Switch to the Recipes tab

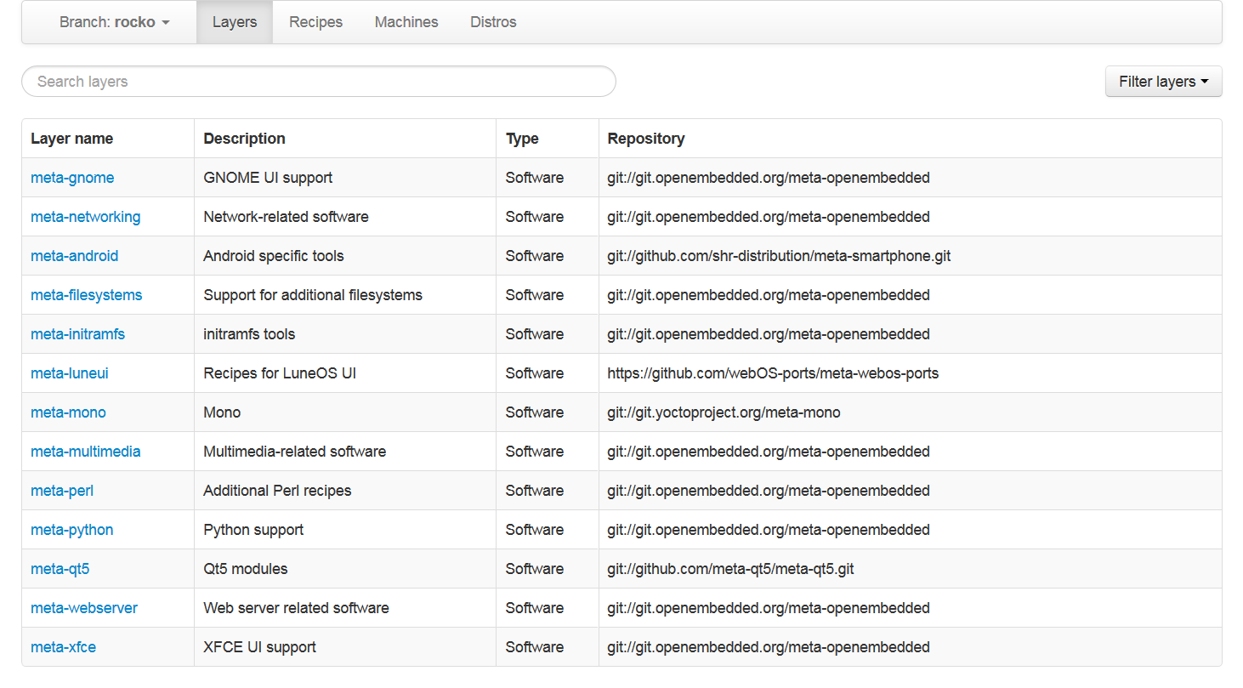coord(315,22)
